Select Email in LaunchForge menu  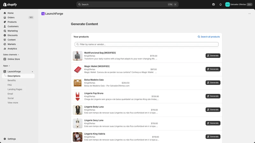pos(10,94)
